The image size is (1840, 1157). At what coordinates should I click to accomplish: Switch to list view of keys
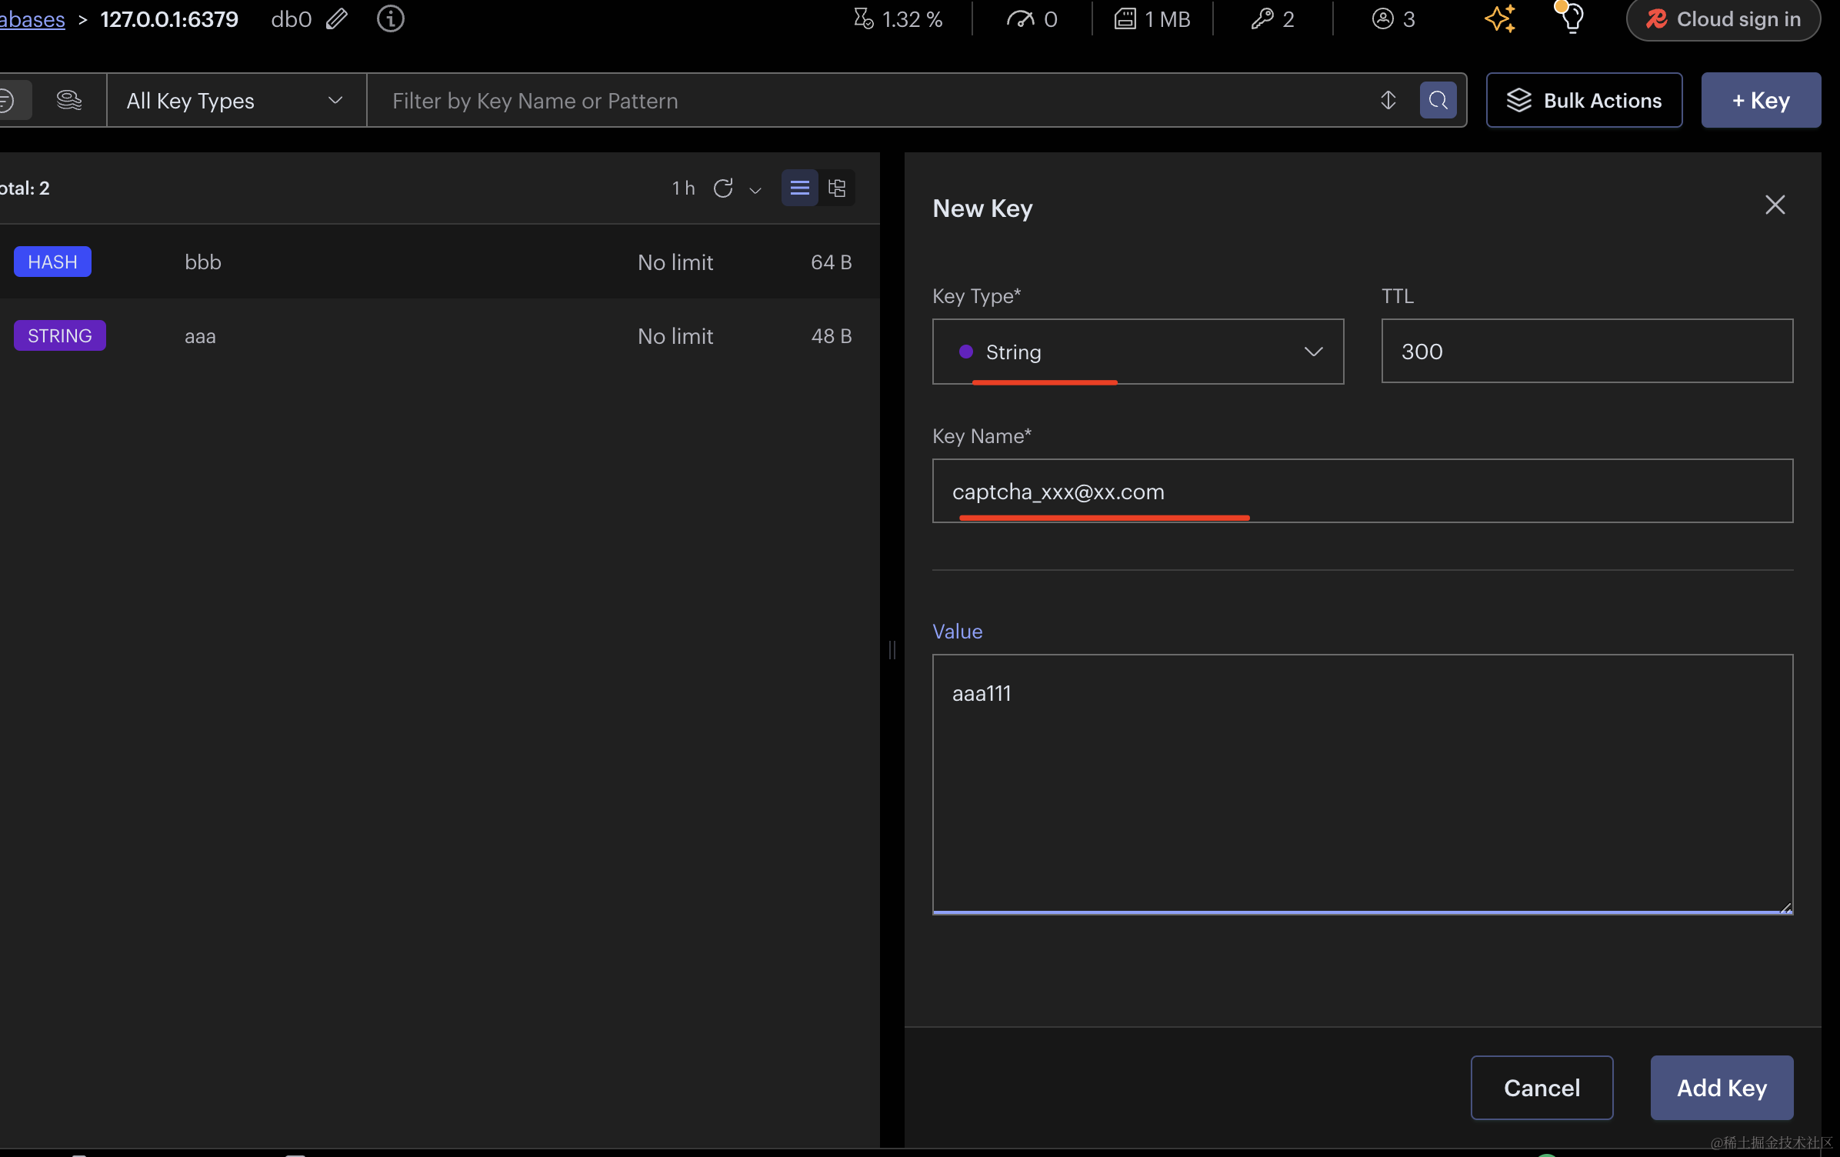(799, 188)
